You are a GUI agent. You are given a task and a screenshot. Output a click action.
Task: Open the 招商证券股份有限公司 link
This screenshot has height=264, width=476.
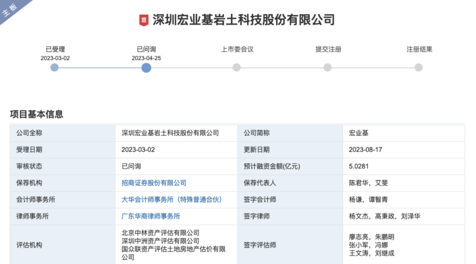point(154,183)
